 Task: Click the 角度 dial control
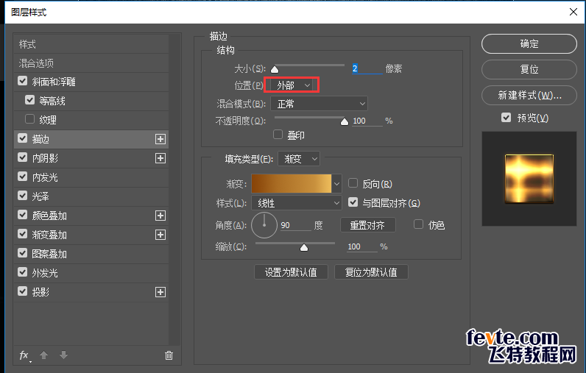(x=264, y=225)
